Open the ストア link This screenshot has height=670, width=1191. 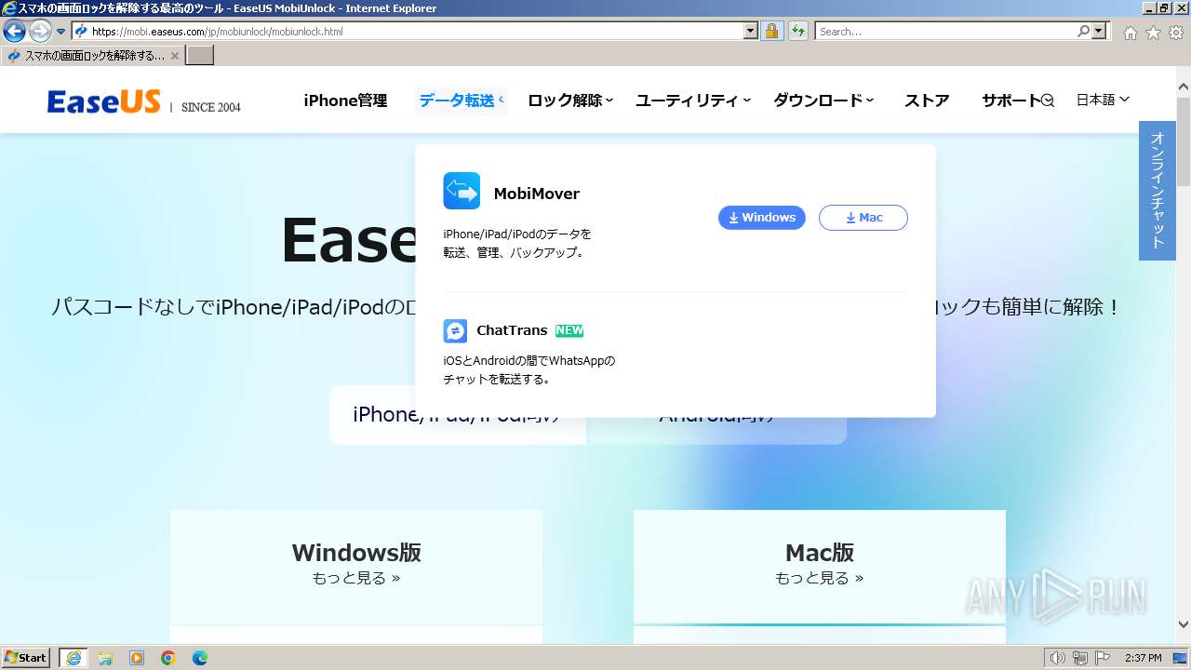(x=927, y=100)
